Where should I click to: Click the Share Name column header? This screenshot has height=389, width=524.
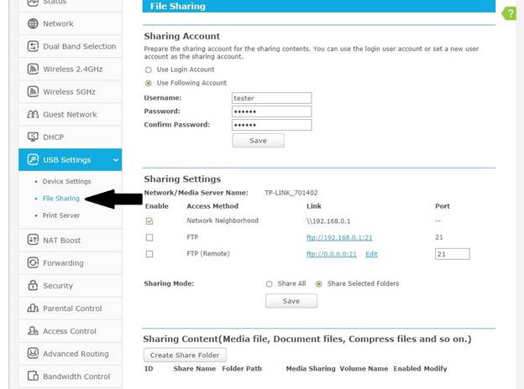click(x=195, y=369)
